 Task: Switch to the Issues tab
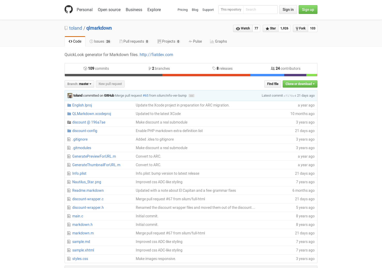click(x=100, y=41)
